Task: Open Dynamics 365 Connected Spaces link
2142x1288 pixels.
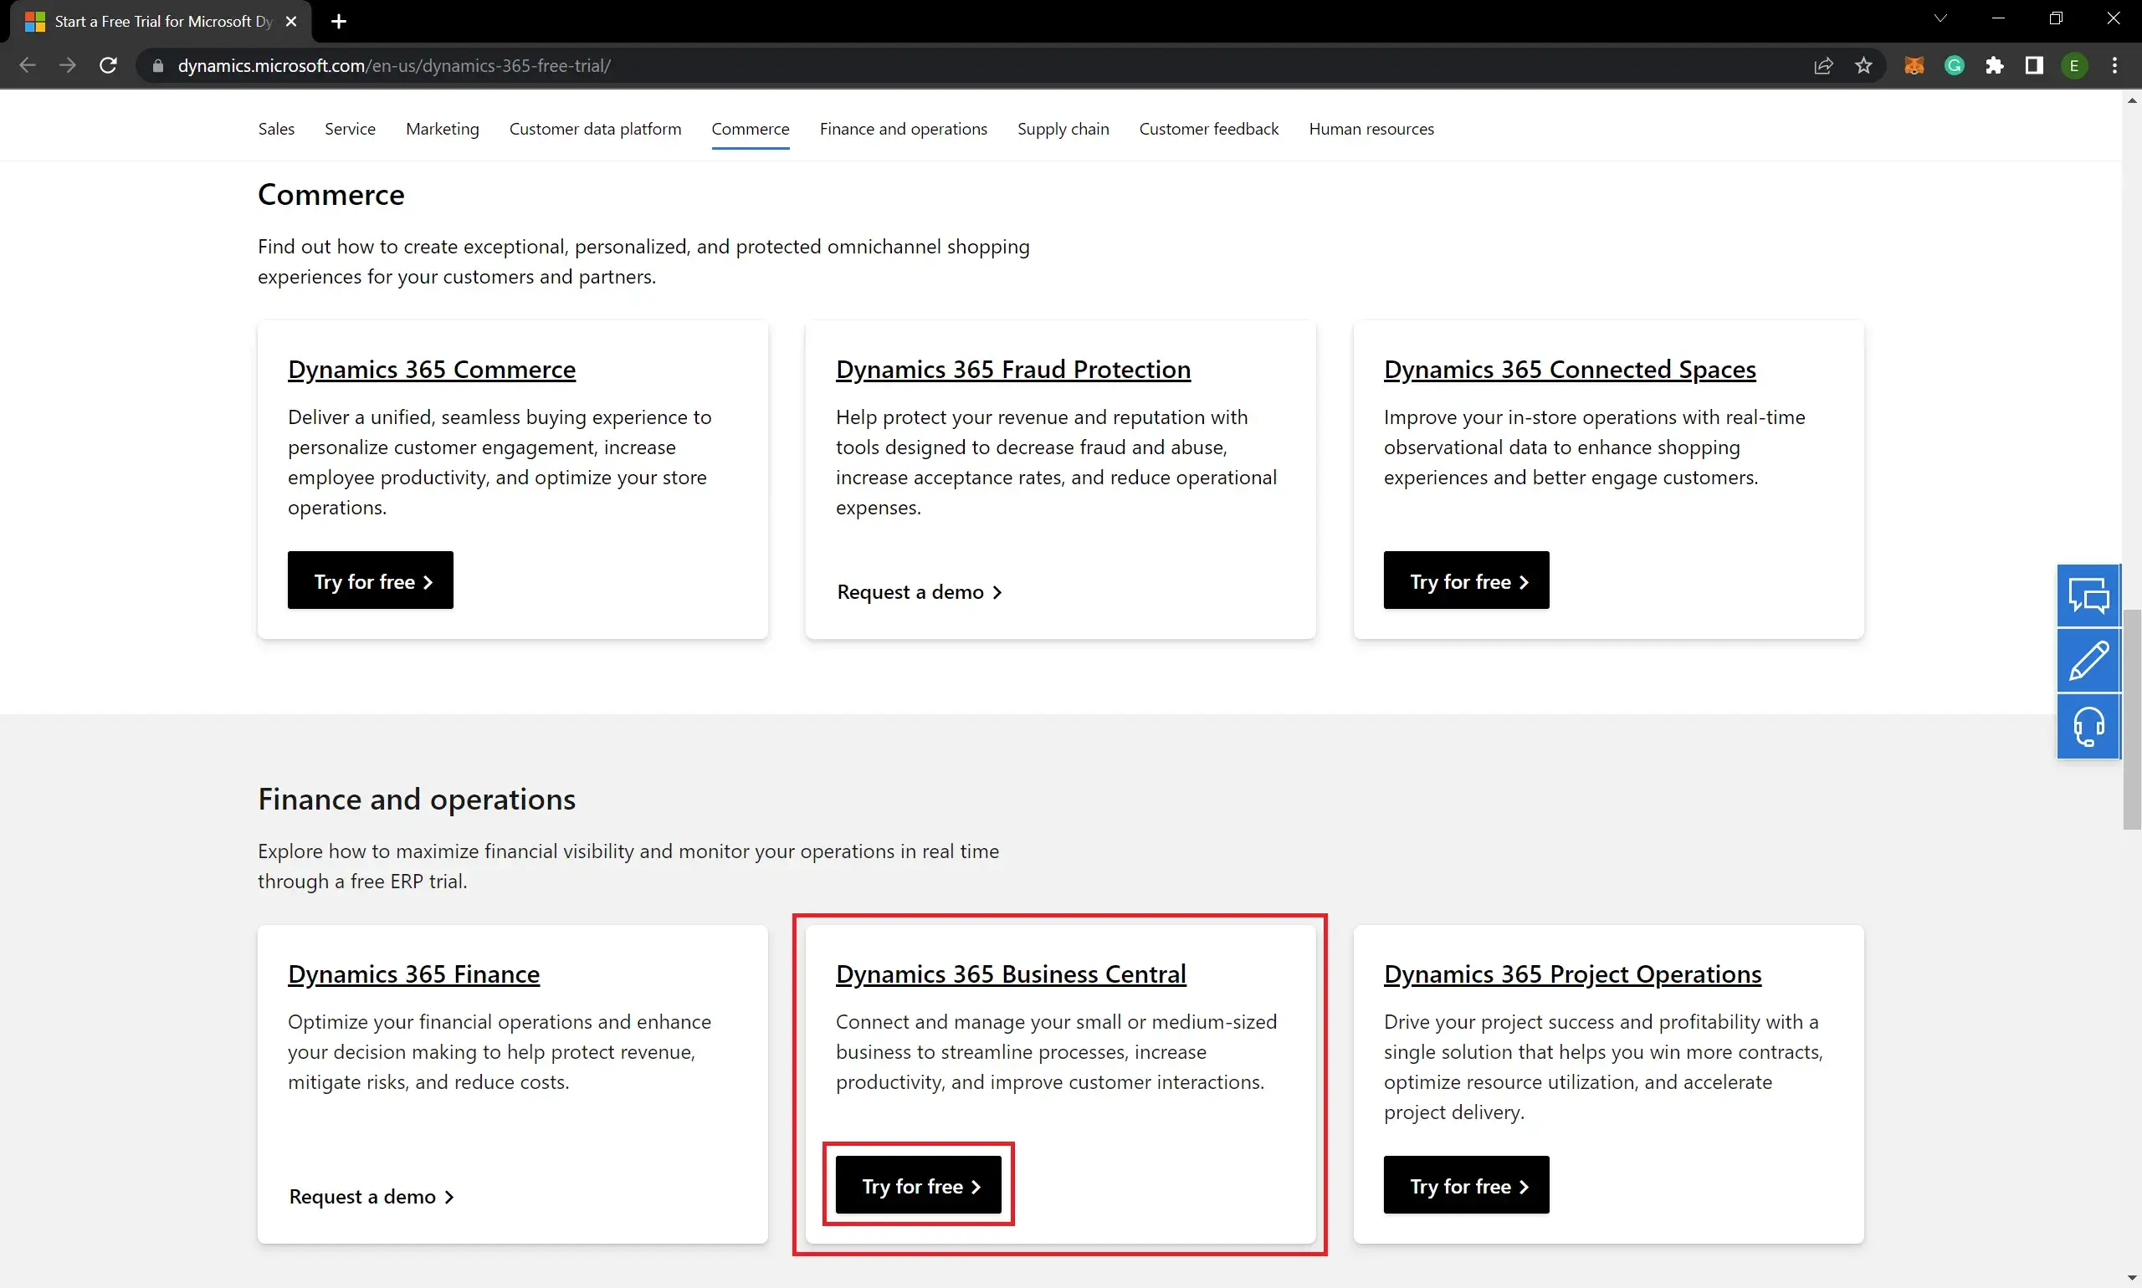Action: tap(1569, 370)
